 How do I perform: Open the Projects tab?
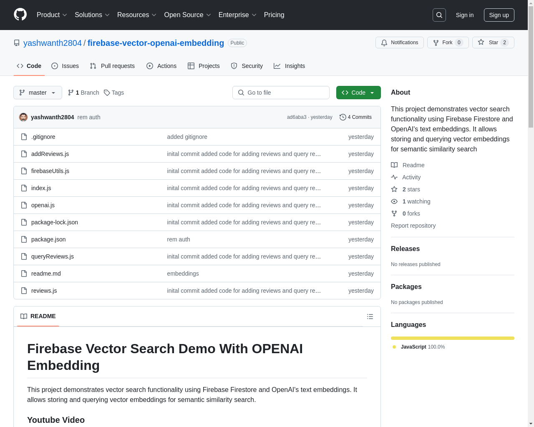point(204,66)
